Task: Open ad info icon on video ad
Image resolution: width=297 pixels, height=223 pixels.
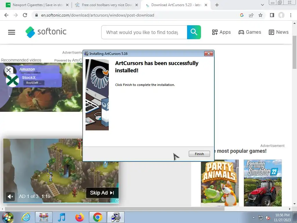Action: tap(117, 201)
